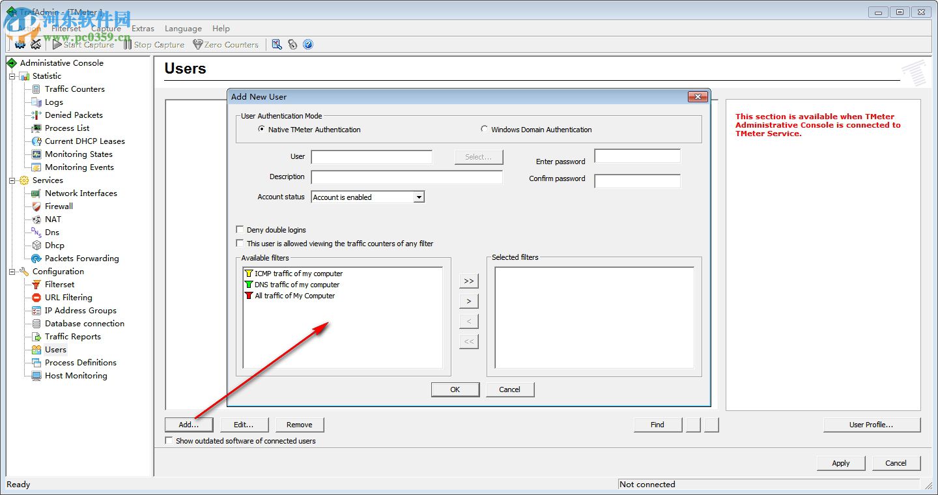Click the > move selected filter button
Viewport: 938px width, 495px height.
tap(468, 301)
